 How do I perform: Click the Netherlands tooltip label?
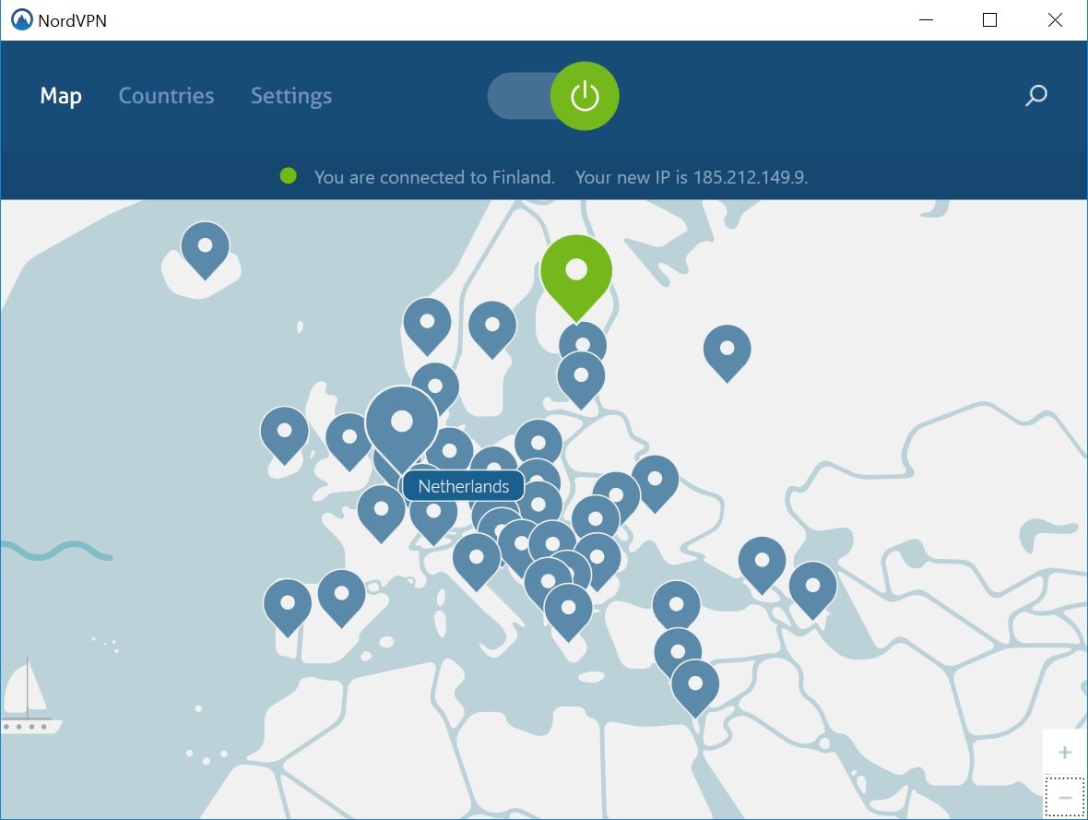click(464, 486)
